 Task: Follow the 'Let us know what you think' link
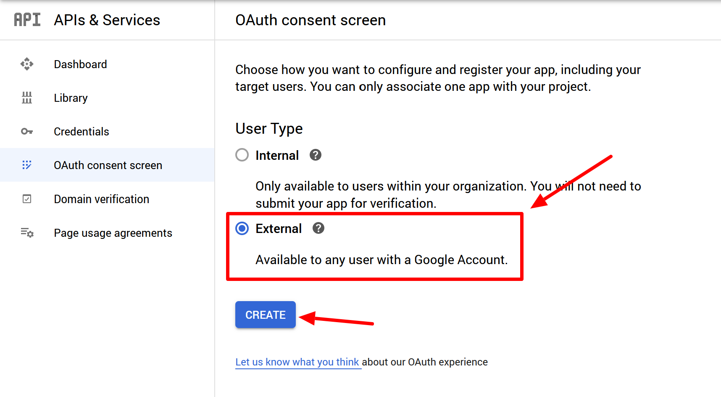(297, 362)
